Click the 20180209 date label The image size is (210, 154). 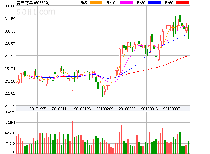coord(105,109)
